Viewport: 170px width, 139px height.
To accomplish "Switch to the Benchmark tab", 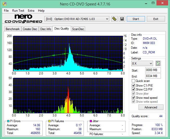I will point(13,29).
